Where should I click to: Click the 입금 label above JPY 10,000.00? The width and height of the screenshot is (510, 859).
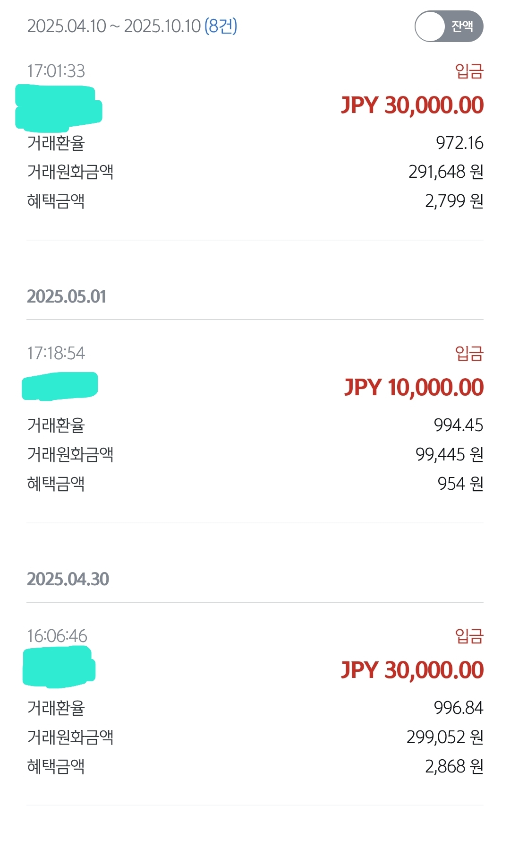tap(469, 353)
